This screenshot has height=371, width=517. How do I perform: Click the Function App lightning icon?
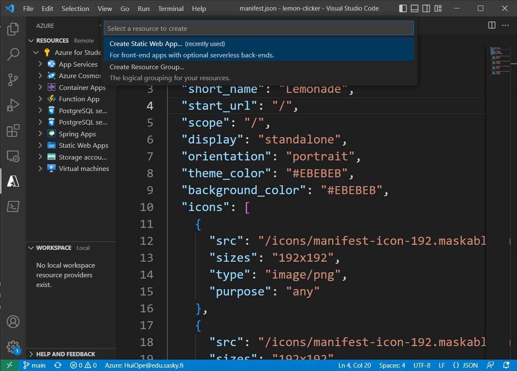pyautogui.click(x=51, y=99)
